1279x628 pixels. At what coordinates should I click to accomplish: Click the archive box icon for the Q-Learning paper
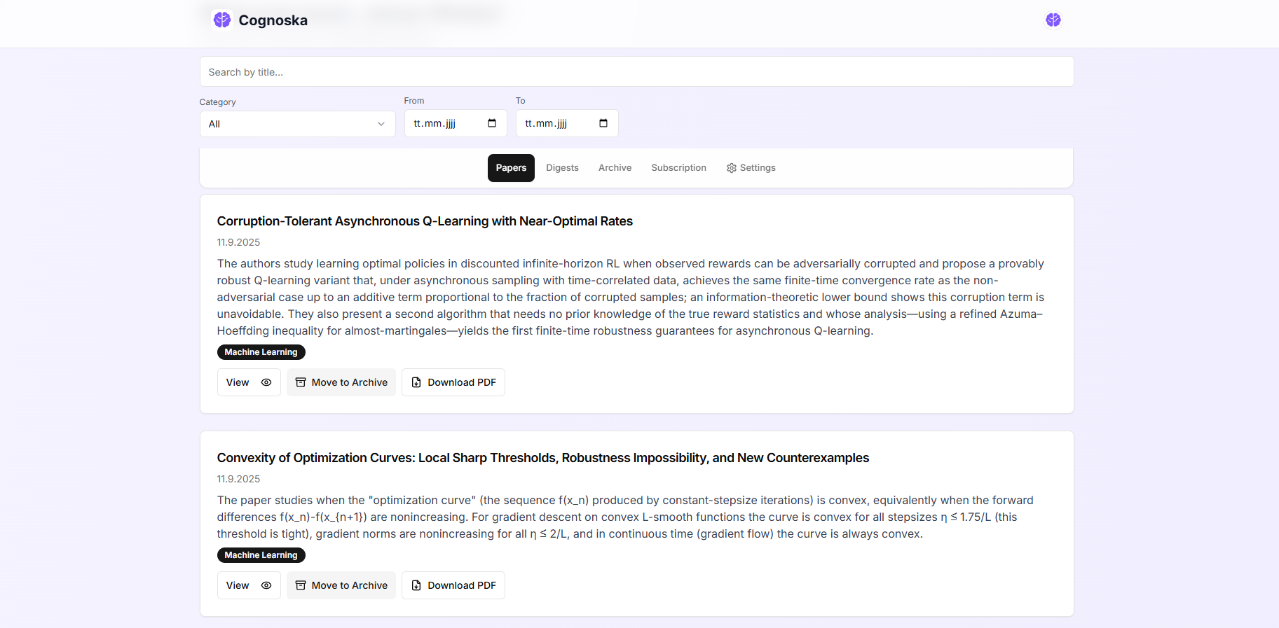(301, 382)
